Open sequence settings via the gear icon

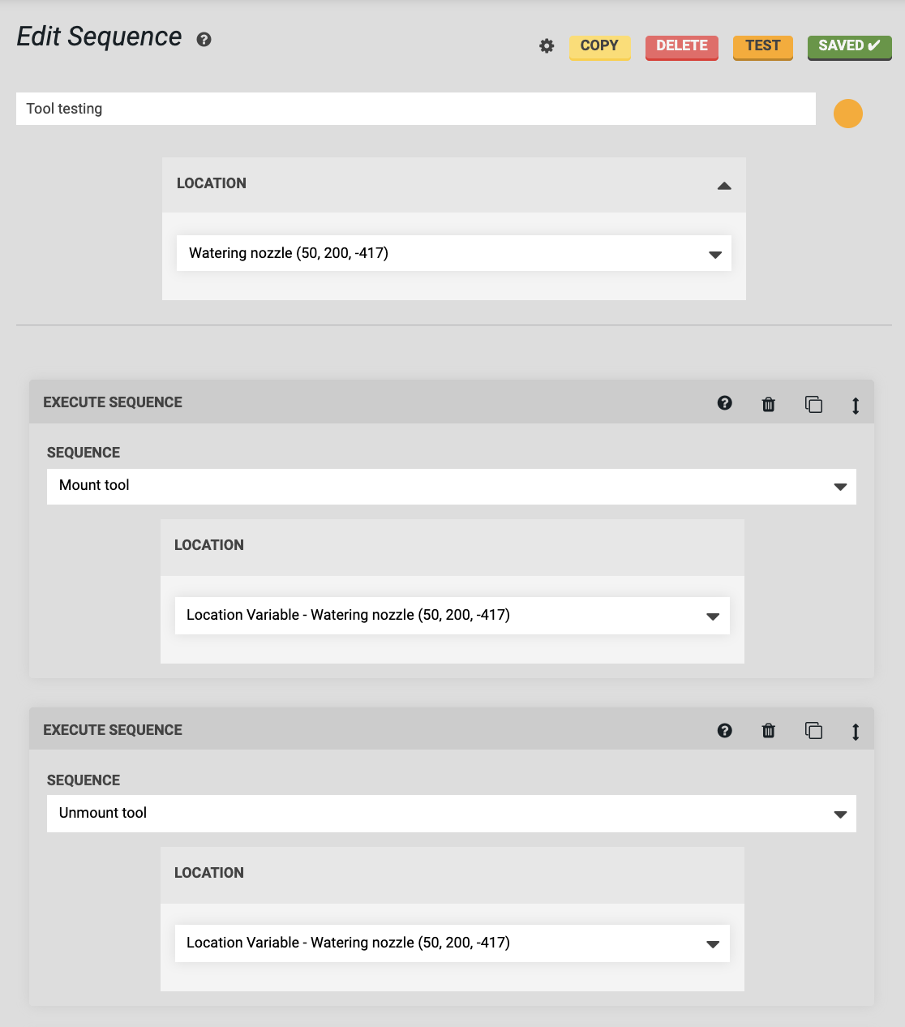pyautogui.click(x=546, y=46)
